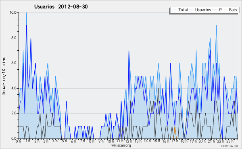Click the "6.0" y-axis value

14,63
